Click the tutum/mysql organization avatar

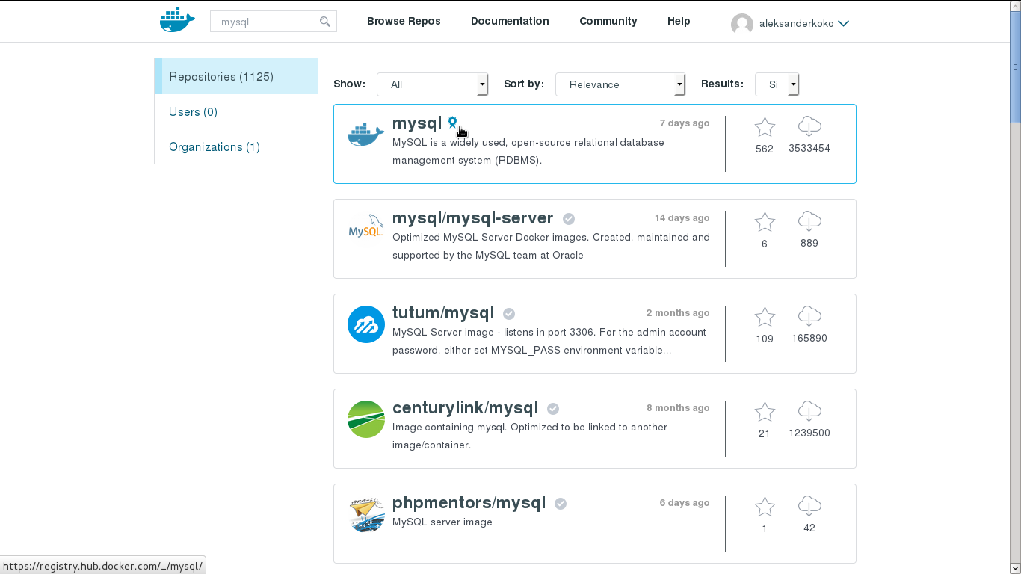[x=365, y=324]
